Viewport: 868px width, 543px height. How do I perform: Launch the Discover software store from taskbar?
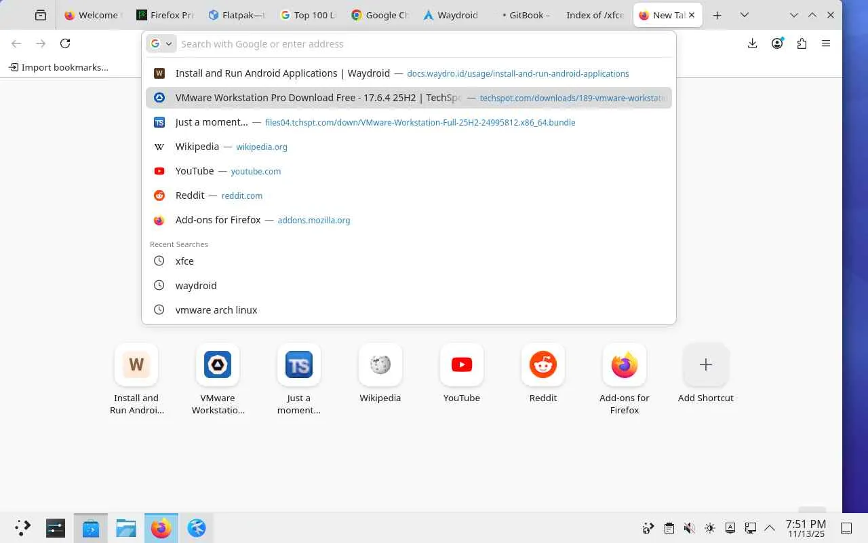(x=91, y=528)
